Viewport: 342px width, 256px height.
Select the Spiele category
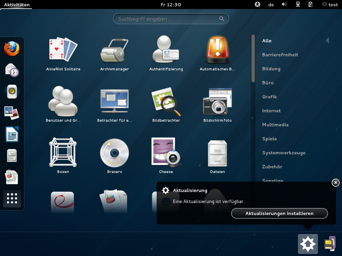[x=270, y=139]
